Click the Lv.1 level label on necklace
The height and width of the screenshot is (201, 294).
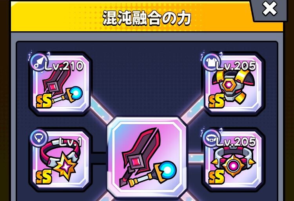tap(71, 142)
